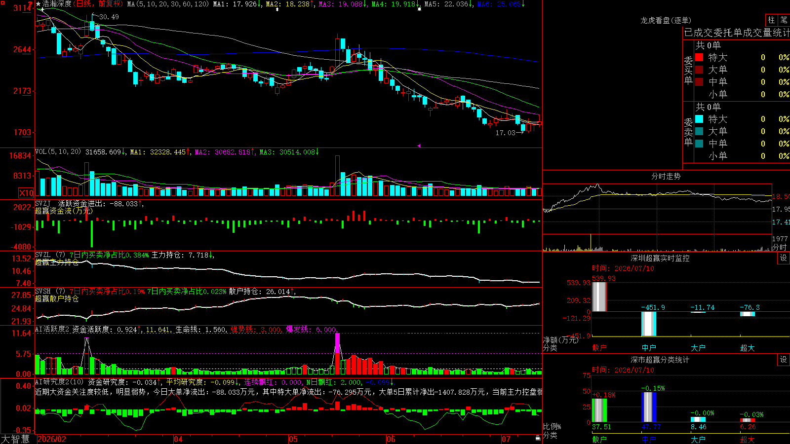The image size is (790, 444).
Task: Click the 散户 bar in 深圳超赢实时监控 chart
Action: (599, 297)
